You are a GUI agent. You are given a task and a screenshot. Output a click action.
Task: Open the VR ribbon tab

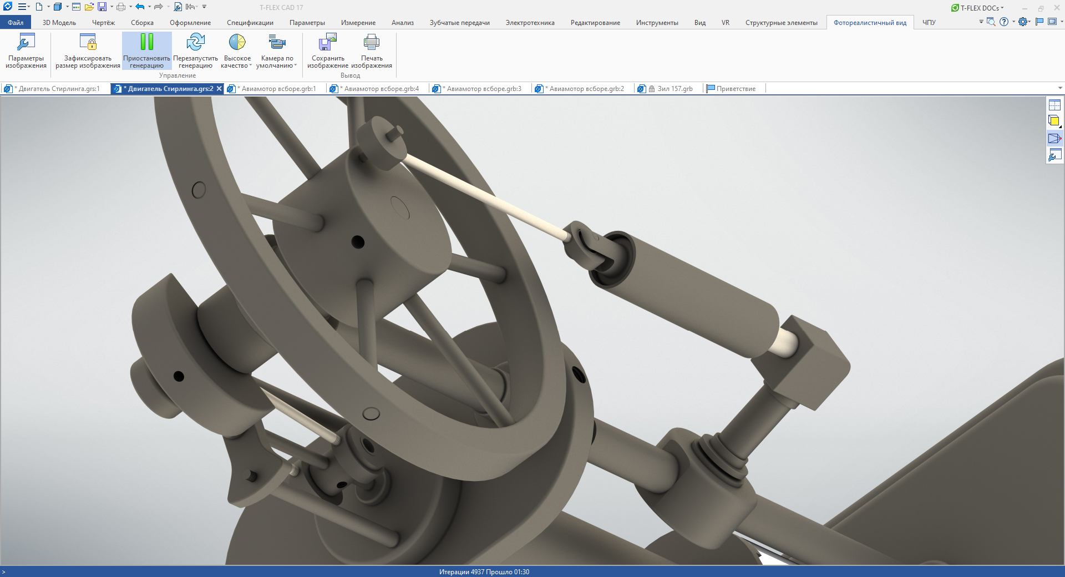pyautogui.click(x=726, y=22)
